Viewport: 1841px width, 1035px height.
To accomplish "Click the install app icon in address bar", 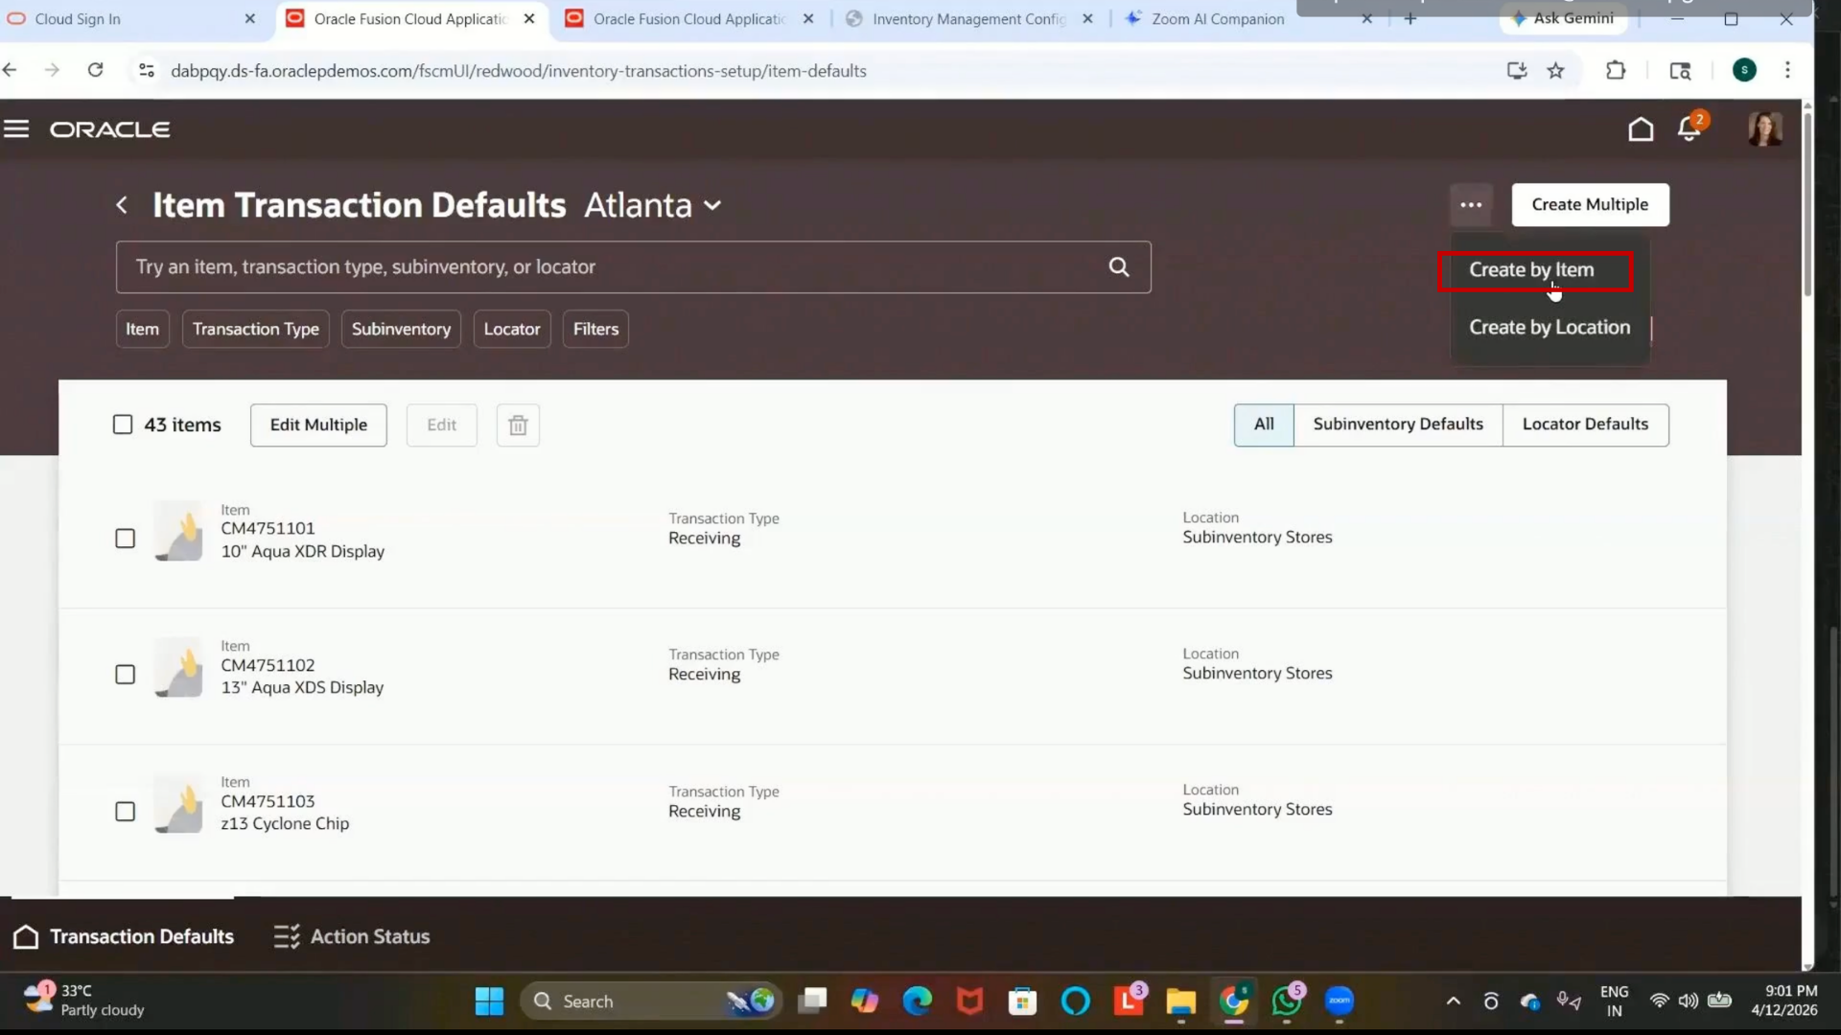I will point(1516,70).
